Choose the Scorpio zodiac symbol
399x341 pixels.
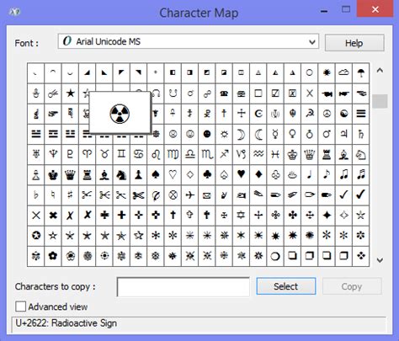tap(207, 154)
